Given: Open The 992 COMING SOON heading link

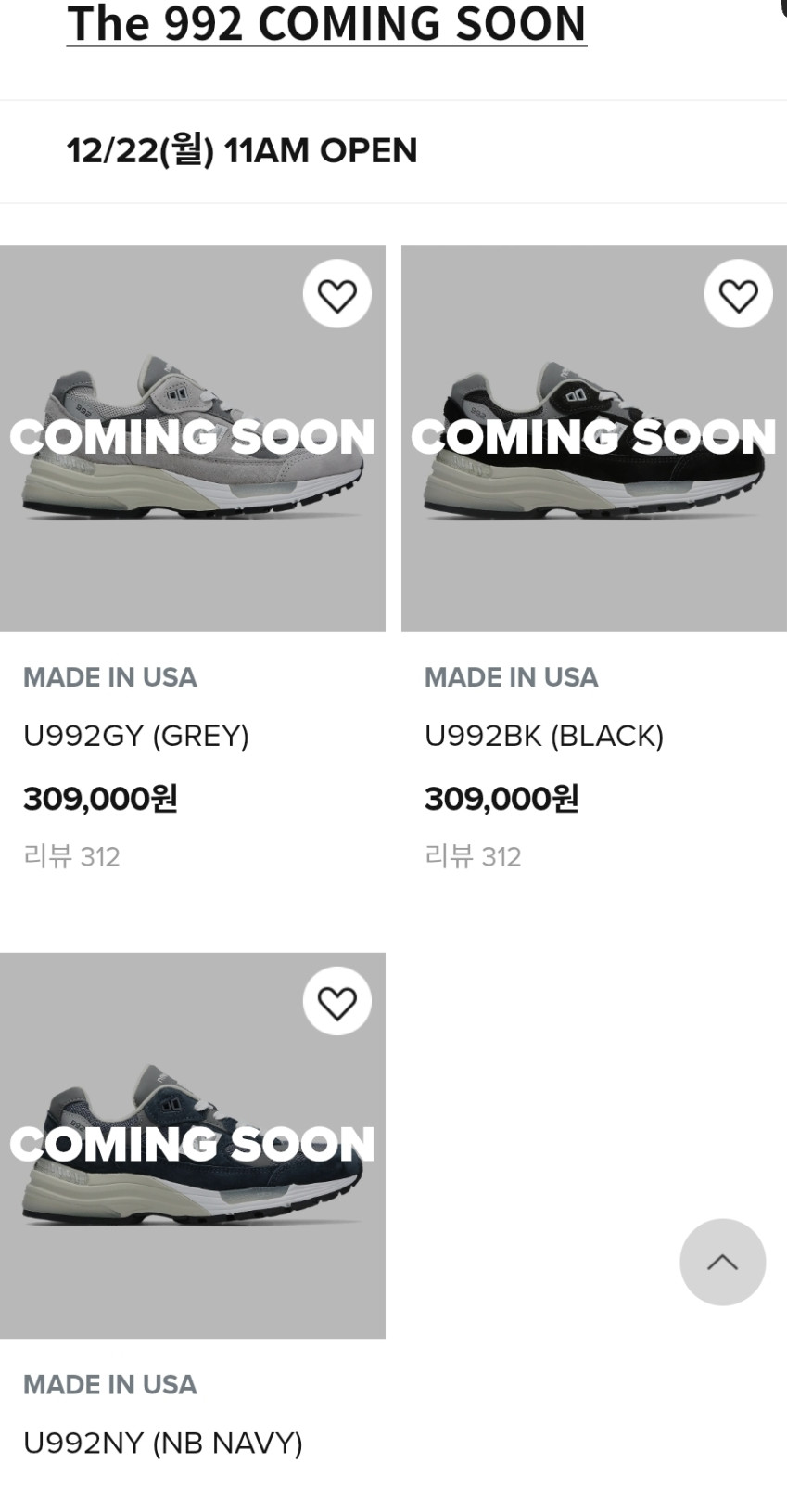Looking at the screenshot, I should click(326, 23).
